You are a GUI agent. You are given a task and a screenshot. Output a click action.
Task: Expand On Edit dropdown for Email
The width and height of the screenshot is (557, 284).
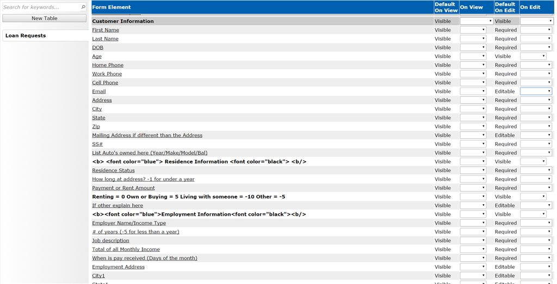click(x=536, y=92)
